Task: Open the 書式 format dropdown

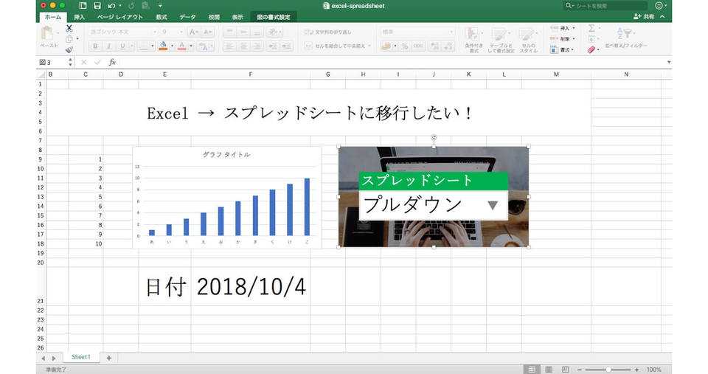Action: pos(564,49)
